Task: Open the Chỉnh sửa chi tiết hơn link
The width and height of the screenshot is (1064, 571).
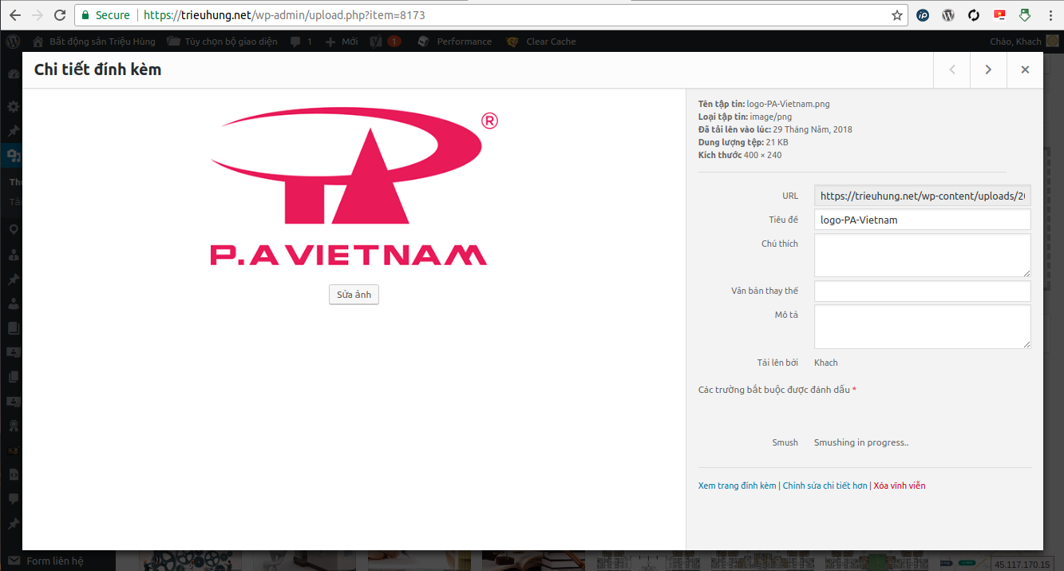Action: click(825, 486)
